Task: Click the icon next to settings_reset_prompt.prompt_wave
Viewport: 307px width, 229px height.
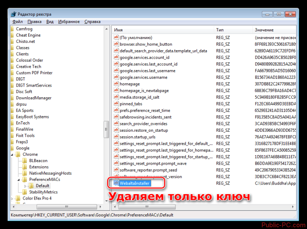Action: point(116,164)
